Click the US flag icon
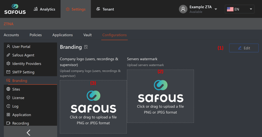 [x=230, y=9]
